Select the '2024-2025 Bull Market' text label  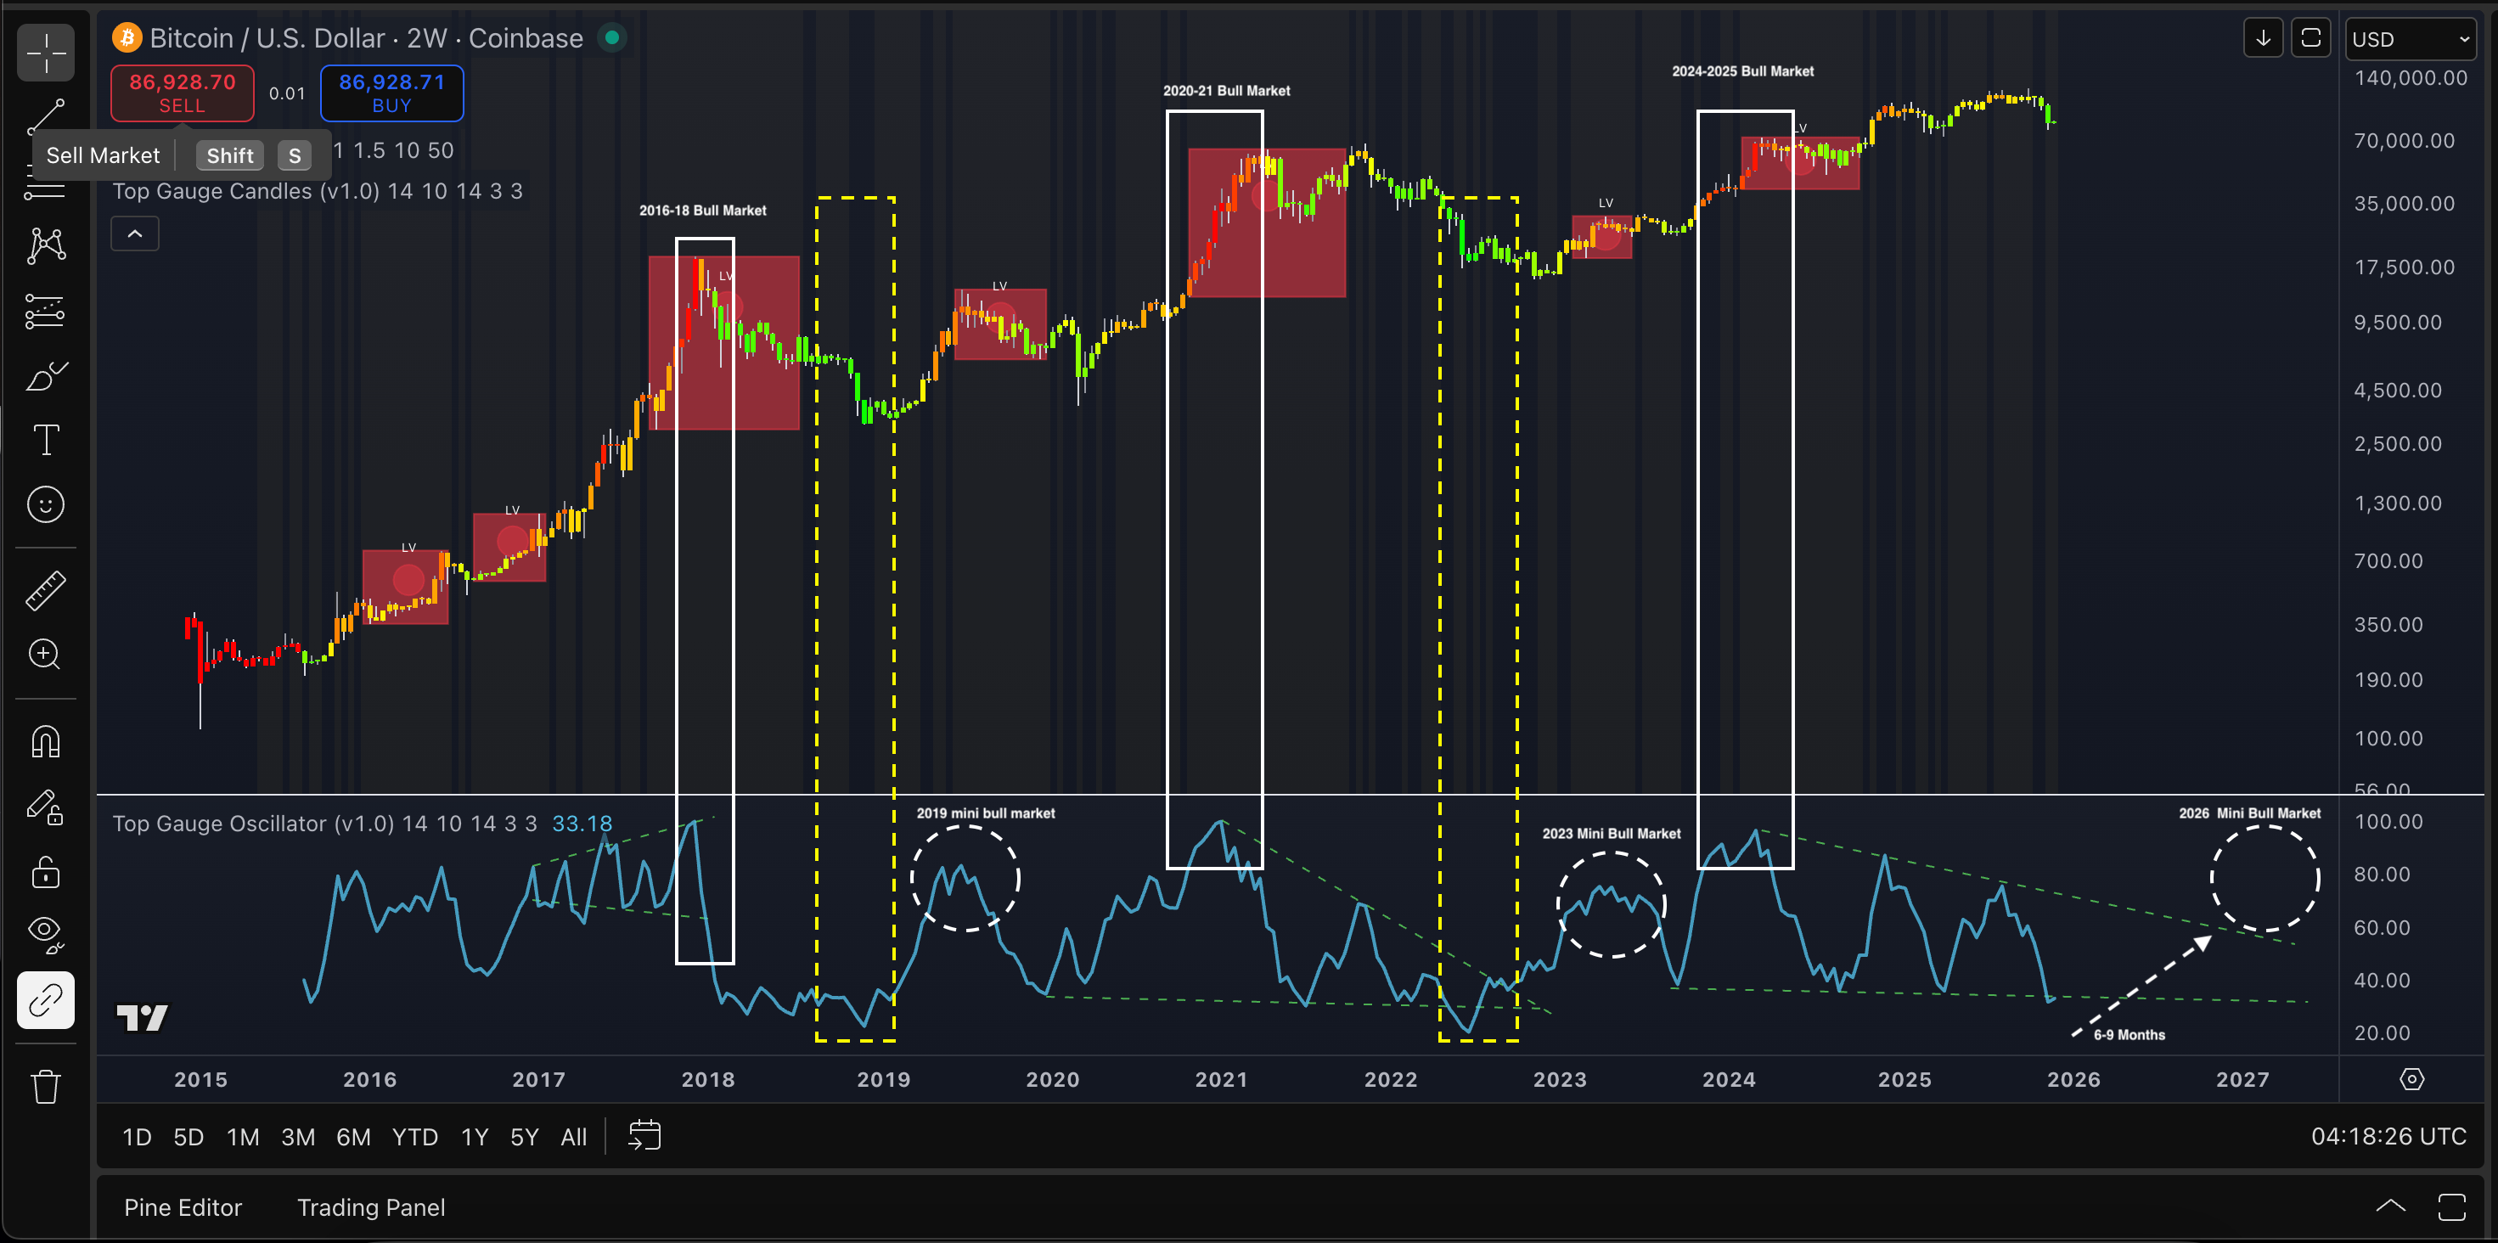(1742, 72)
